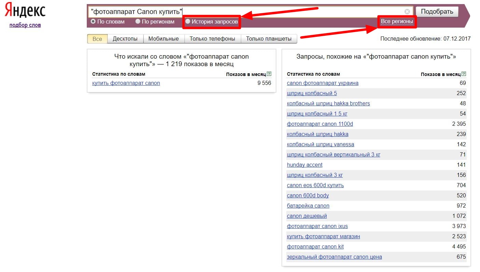480x272 pixels.
Task: Open 'canon фотоаппарат украина' query
Action: [323, 83]
